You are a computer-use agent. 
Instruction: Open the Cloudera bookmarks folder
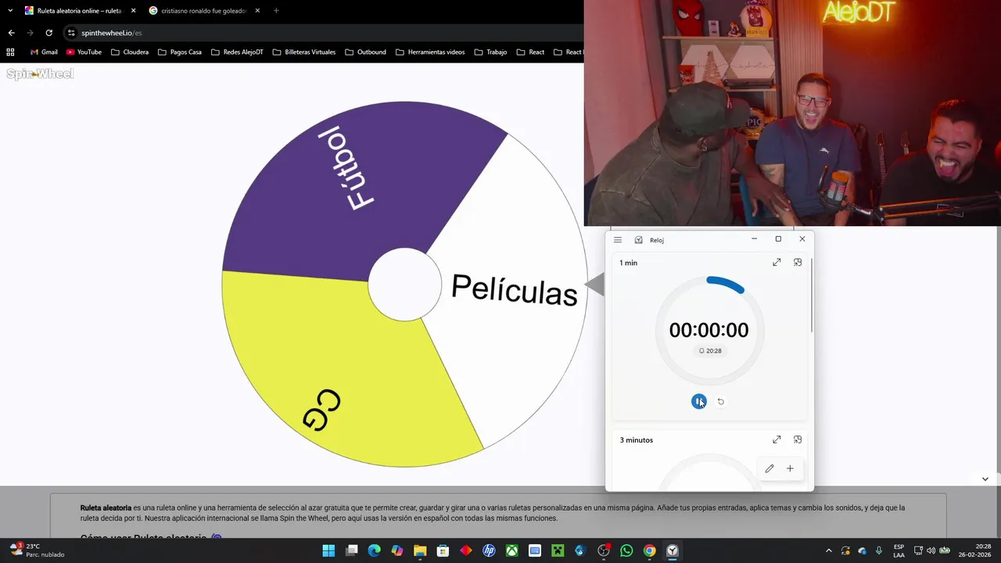(130, 52)
